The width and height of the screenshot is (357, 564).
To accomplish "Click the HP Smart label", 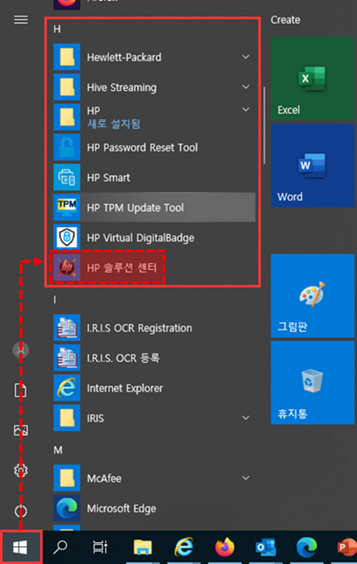I will [108, 178].
